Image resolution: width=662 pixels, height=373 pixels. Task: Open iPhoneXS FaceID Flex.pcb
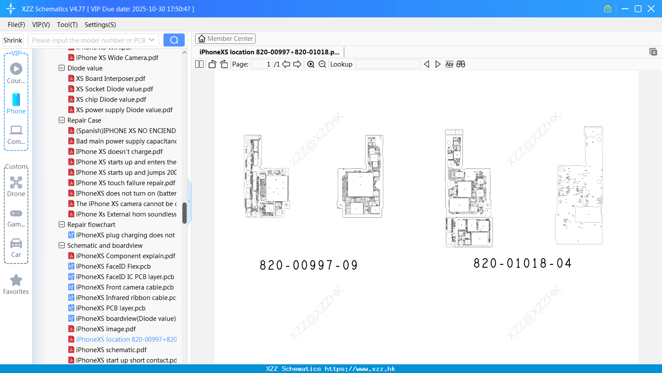click(x=113, y=266)
